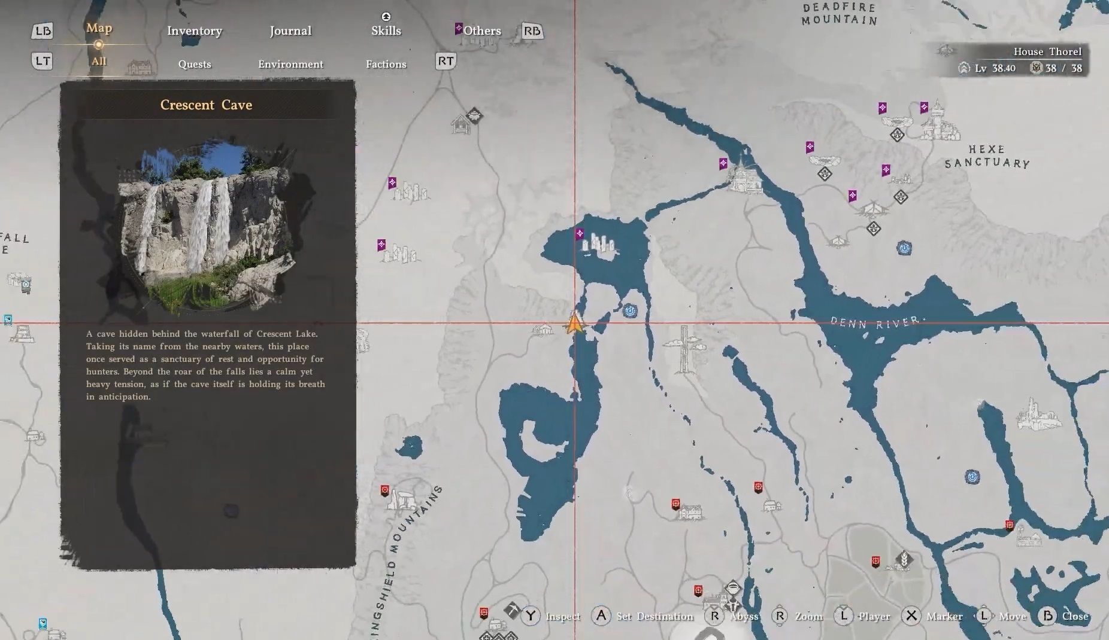Switch to the Journal tab

click(x=290, y=31)
